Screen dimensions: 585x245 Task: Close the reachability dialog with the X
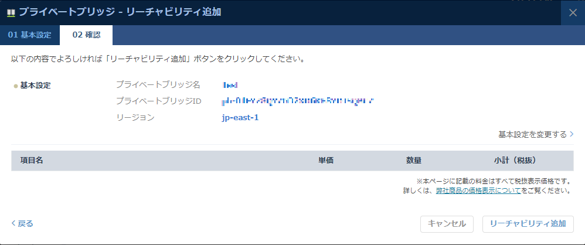(x=573, y=13)
